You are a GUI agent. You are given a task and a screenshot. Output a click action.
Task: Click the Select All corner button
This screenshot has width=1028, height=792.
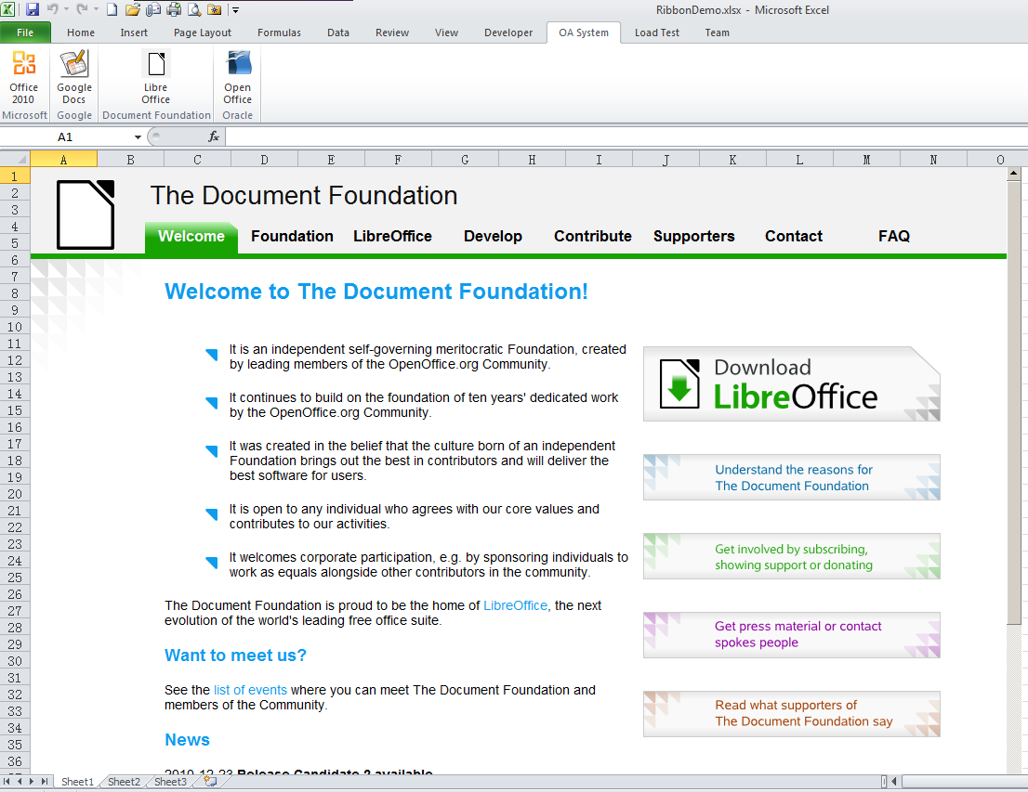pyautogui.click(x=15, y=159)
